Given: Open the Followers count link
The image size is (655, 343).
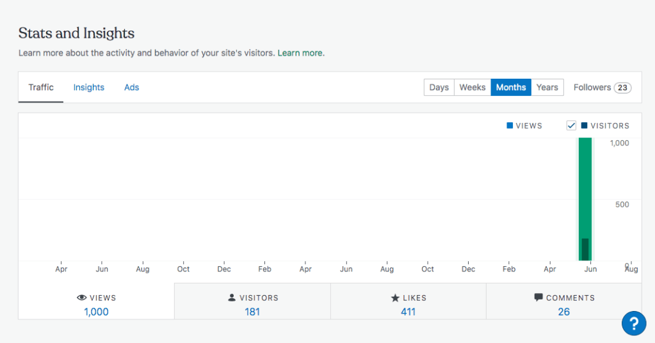Looking at the screenshot, I should [602, 88].
